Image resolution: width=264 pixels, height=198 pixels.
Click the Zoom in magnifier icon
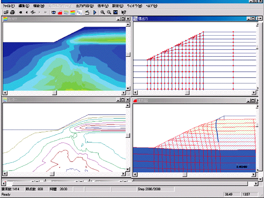[103, 12]
